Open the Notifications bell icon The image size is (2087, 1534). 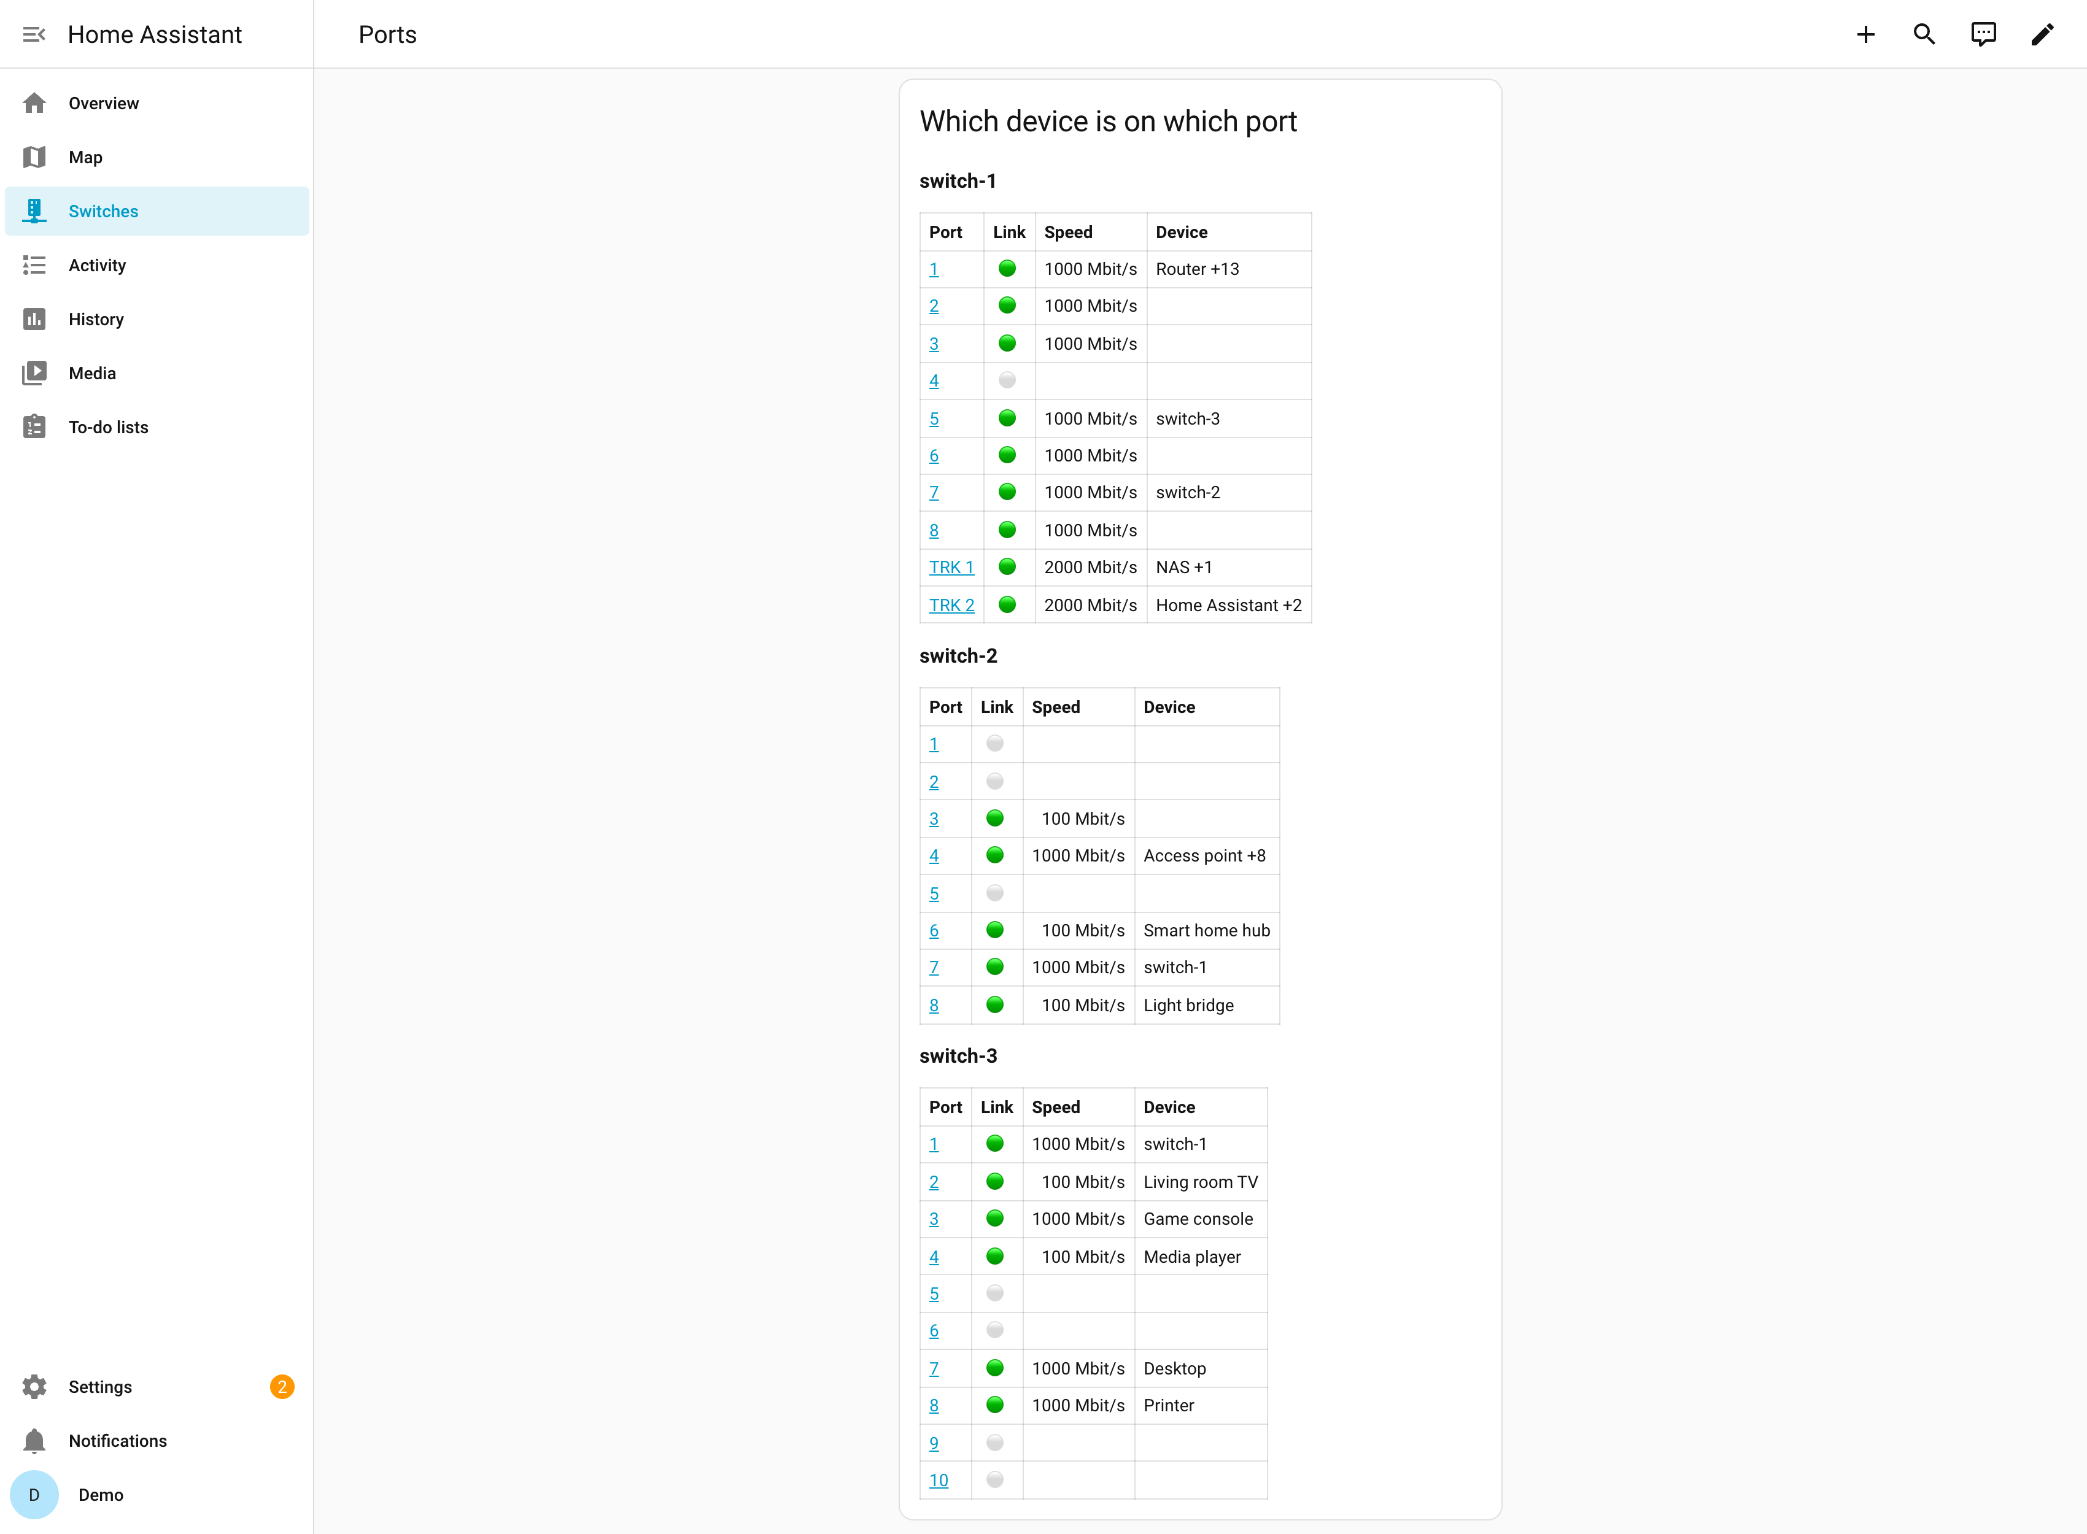point(34,1440)
